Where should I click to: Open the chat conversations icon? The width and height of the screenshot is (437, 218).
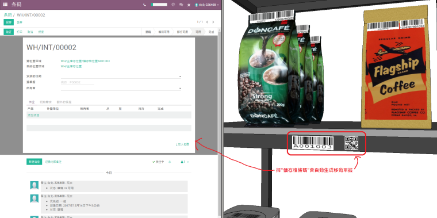pos(181,5)
